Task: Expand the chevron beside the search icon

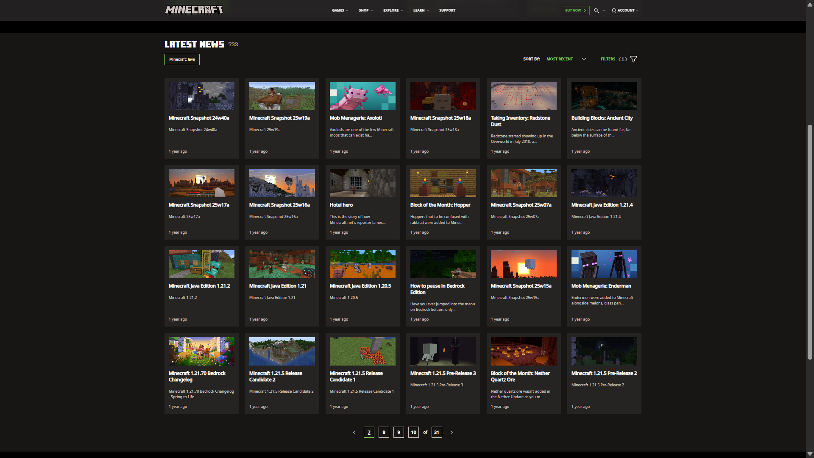Action: [x=603, y=10]
